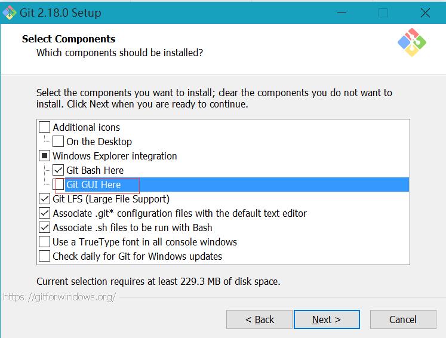Uncheck Associate .git* configuration files option
The width and height of the screenshot is (446, 338).
point(45,213)
